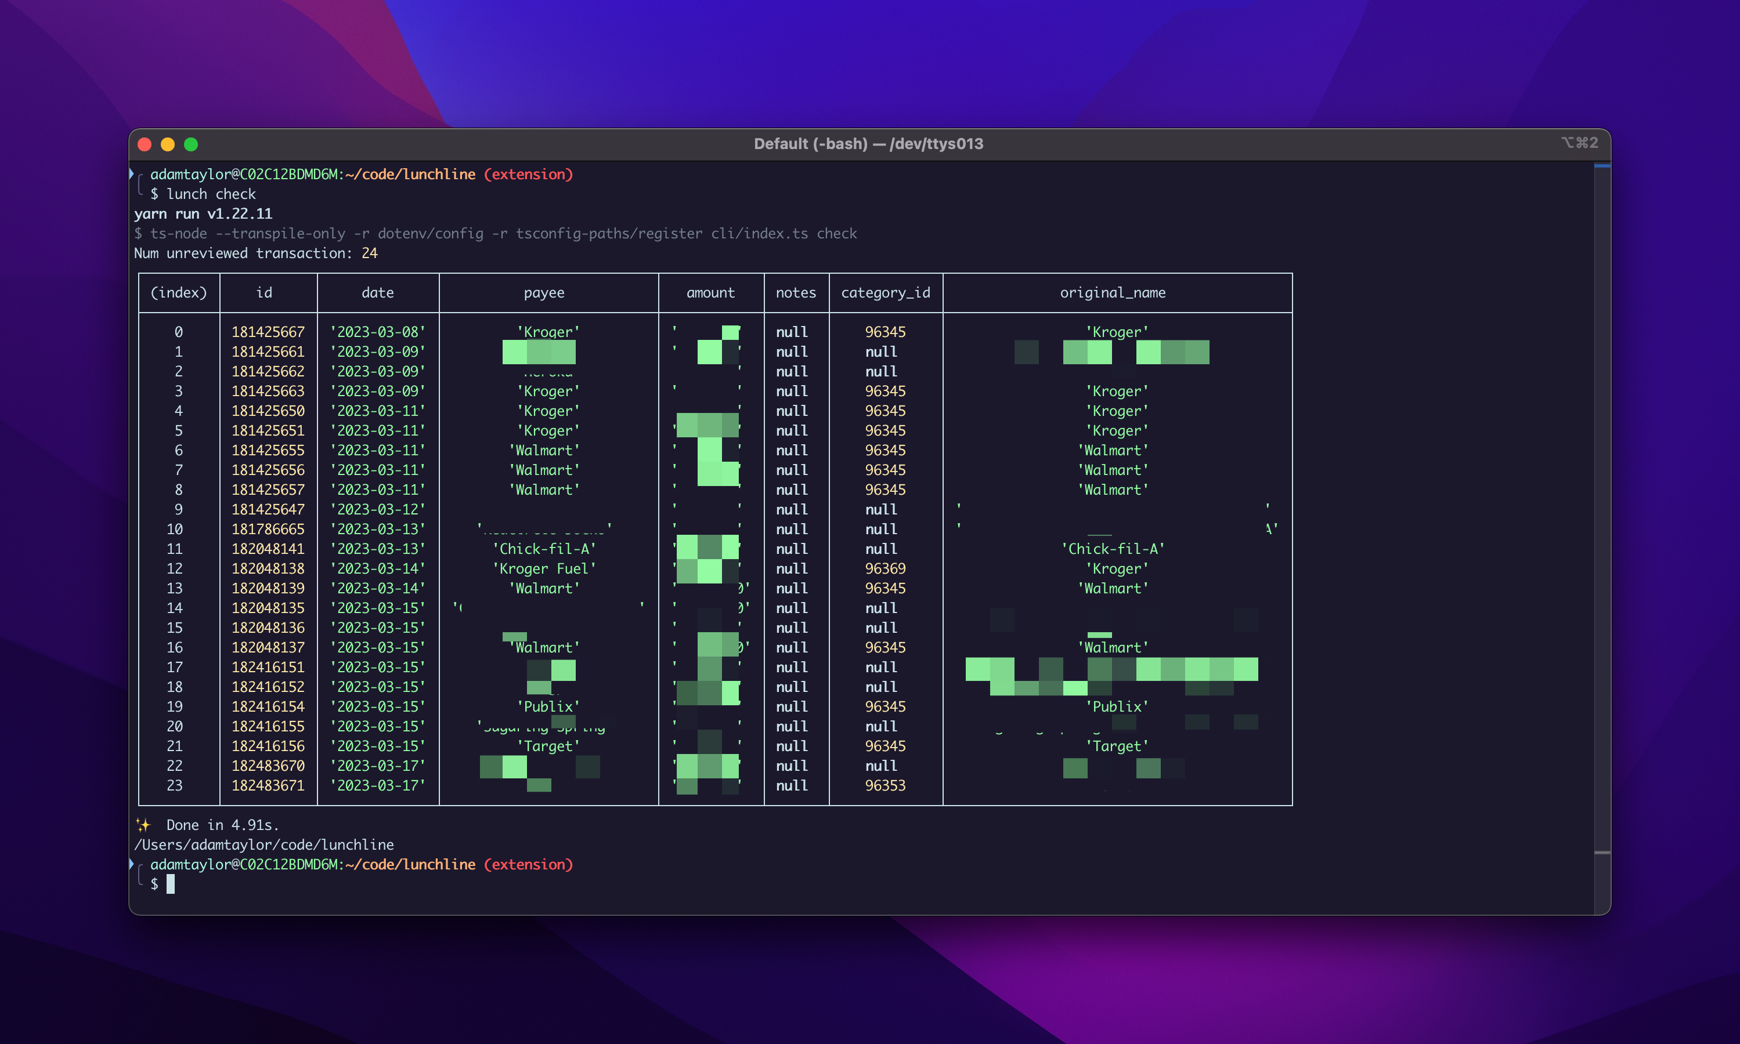
Task: Click the ts-node command line text
Action: pos(496,234)
